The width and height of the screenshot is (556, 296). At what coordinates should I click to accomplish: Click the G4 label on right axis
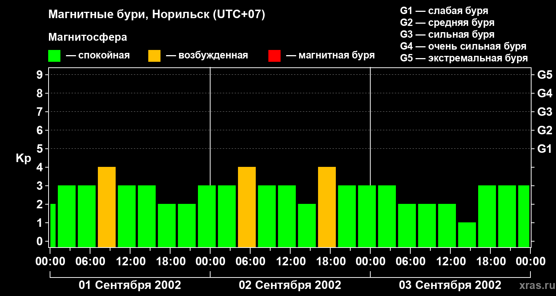(545, 93)
